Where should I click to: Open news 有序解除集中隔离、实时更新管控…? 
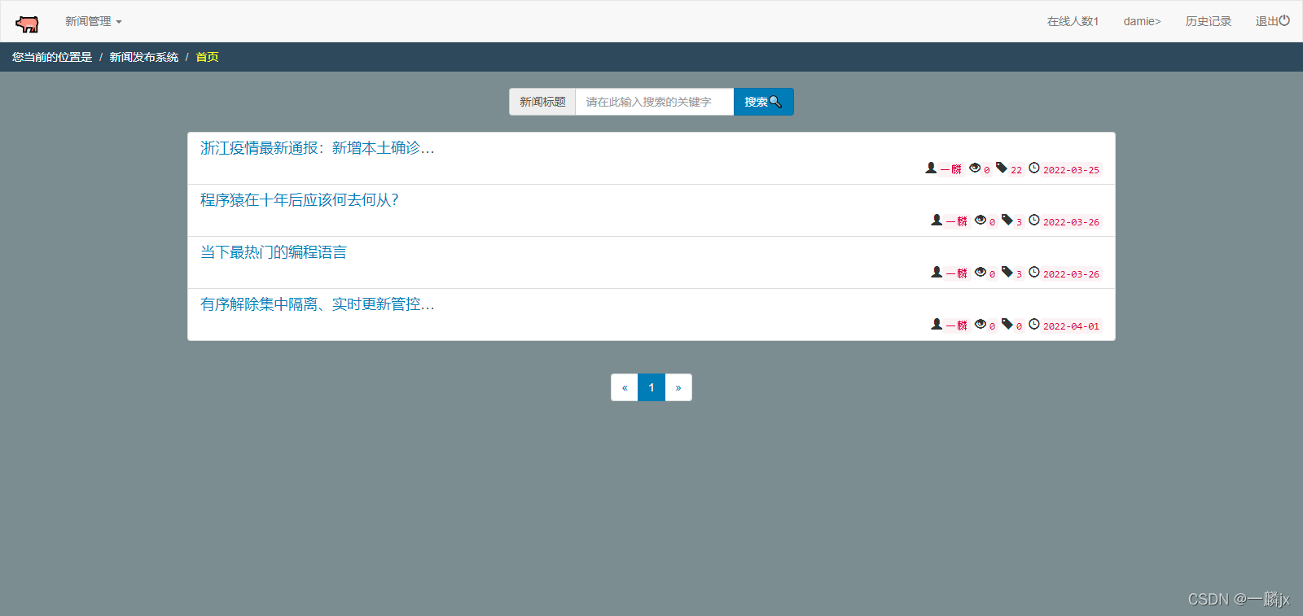pyautogui.click(x=318, y=304)
